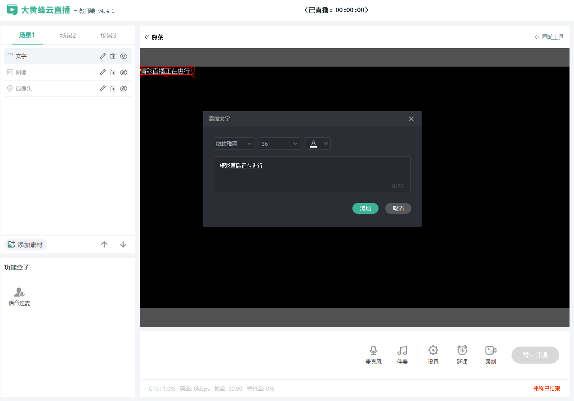The image size is (574, 401).
Task: Confirm with the 添加 button
Action: point(365,208)
